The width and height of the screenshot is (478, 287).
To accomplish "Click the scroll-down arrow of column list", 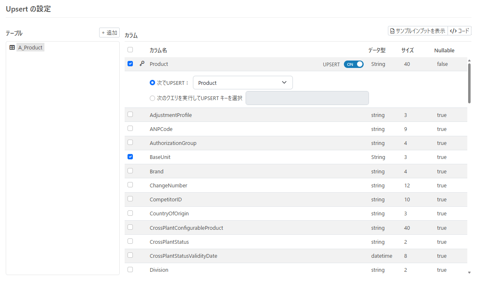I will pos(469,272).
